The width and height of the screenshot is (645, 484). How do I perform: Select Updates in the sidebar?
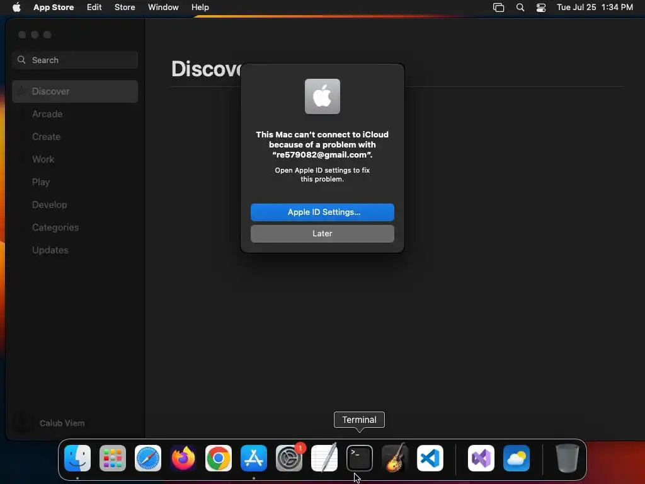75,250
